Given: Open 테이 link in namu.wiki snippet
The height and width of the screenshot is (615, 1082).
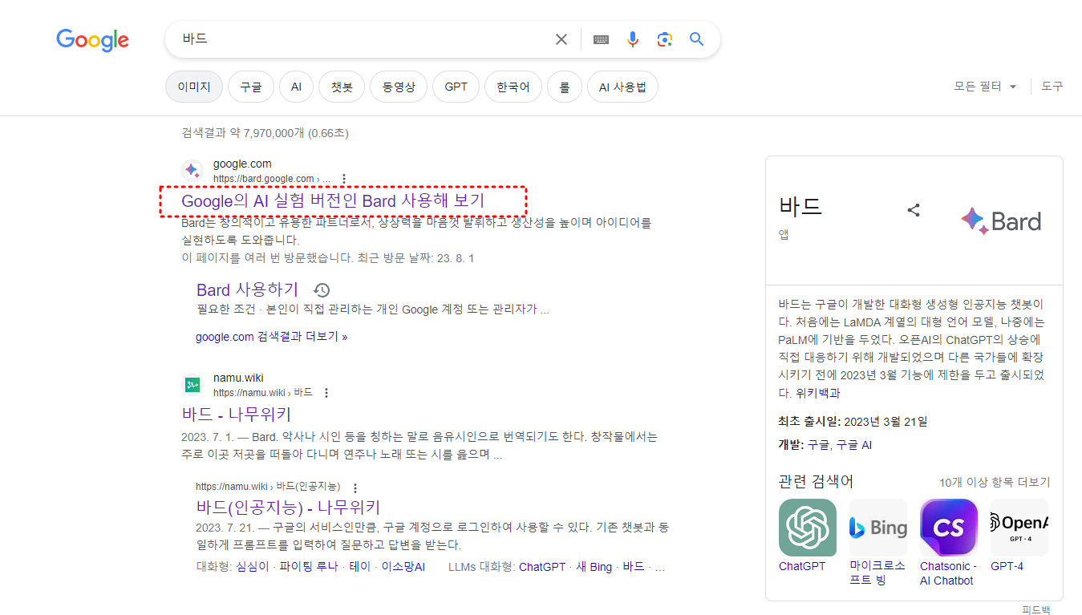Looking at the screenshot, I should 360,567.
